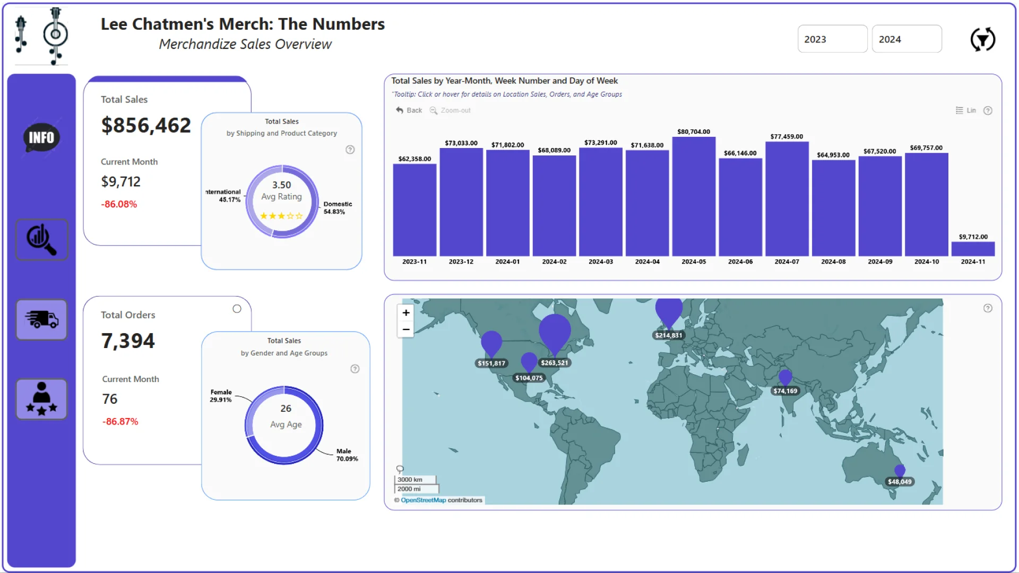Click the Back arrow in the bar chart
This screenshot has height=573, width=1019.
[x=409, y=110]
